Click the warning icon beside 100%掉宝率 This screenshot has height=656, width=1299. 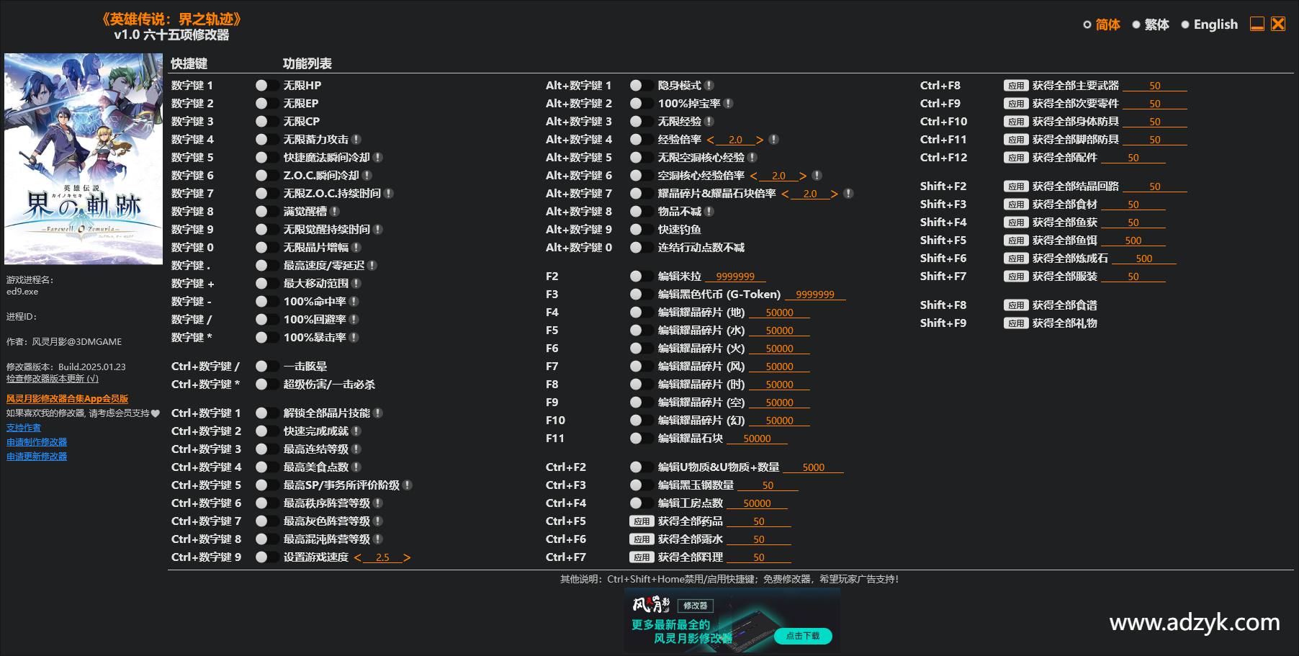click(x=729, y=104)
